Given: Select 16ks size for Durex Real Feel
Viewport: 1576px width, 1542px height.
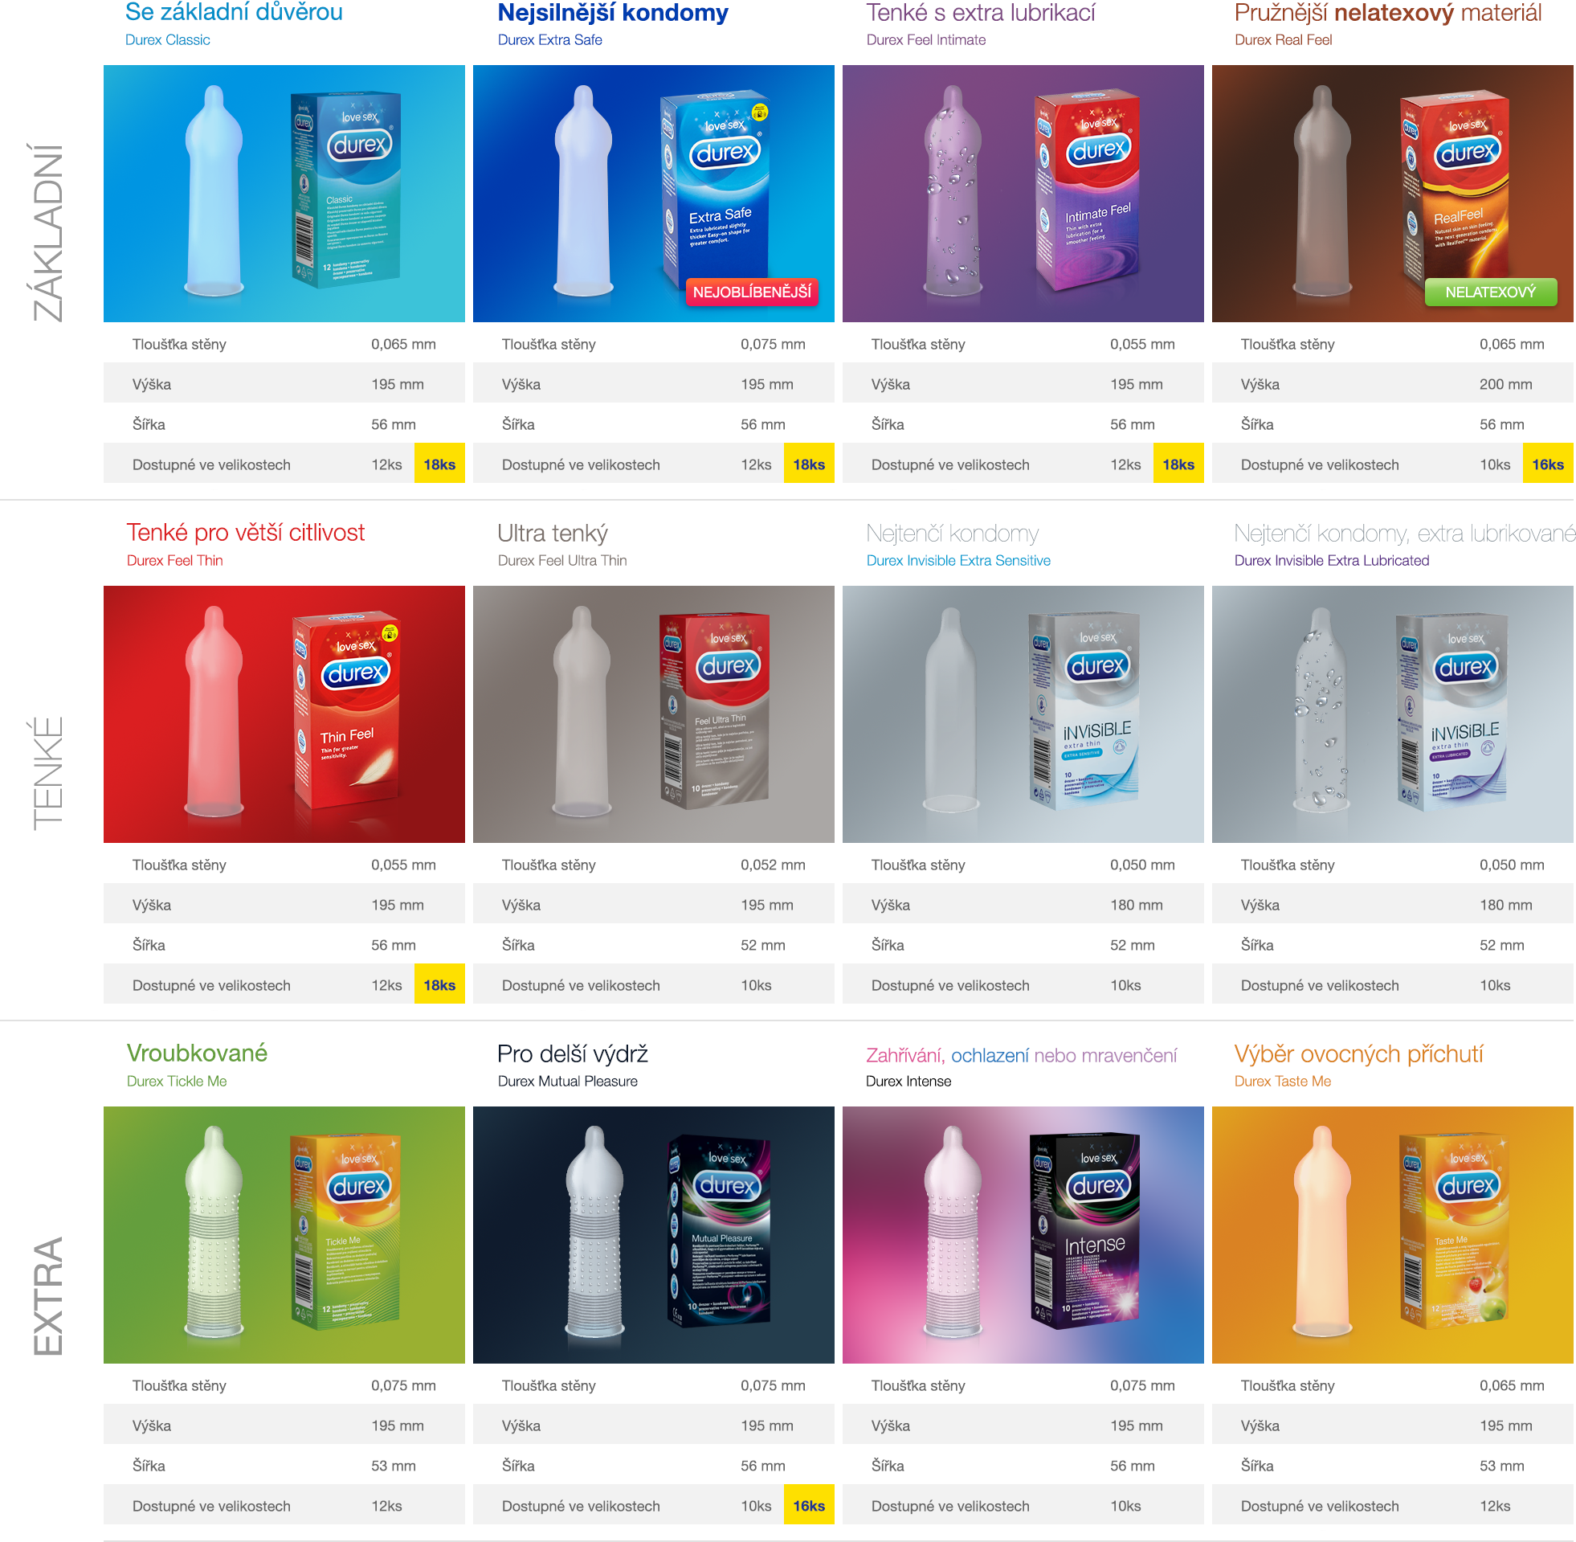Looking at the screenshot, I should (1548, 464).
